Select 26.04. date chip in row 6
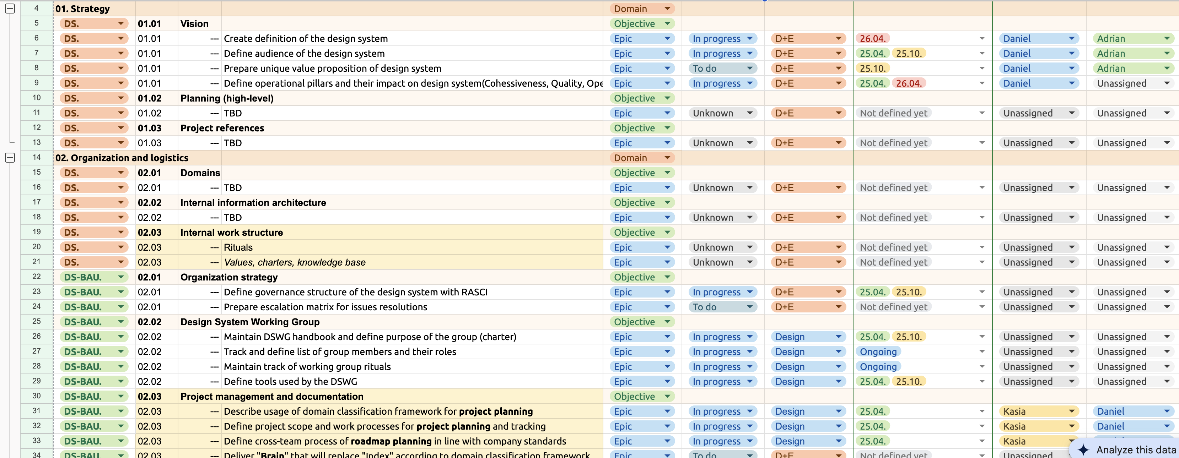This screenshot has width=1179, height=458. (x=872, y=39)
